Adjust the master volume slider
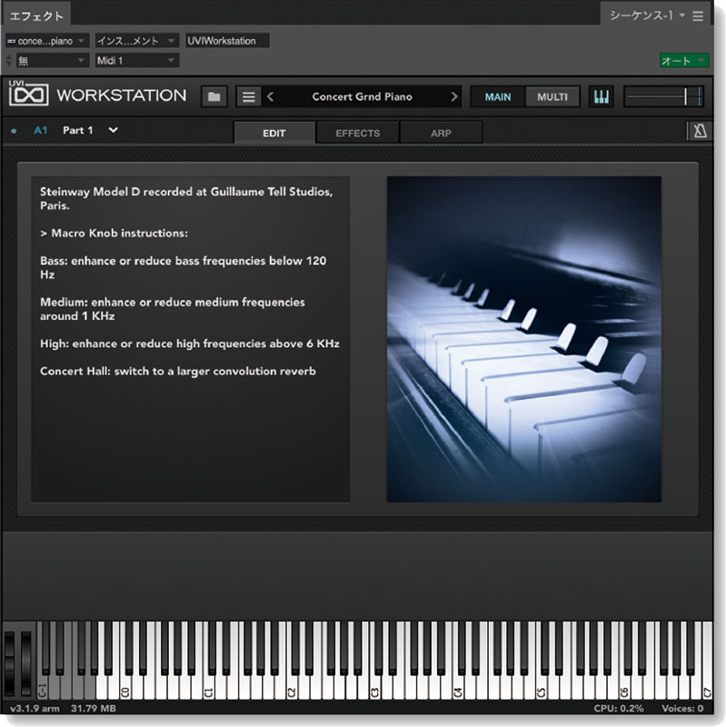Image resolution: width=726 pixels, height=727 pixels. (663, 96)
